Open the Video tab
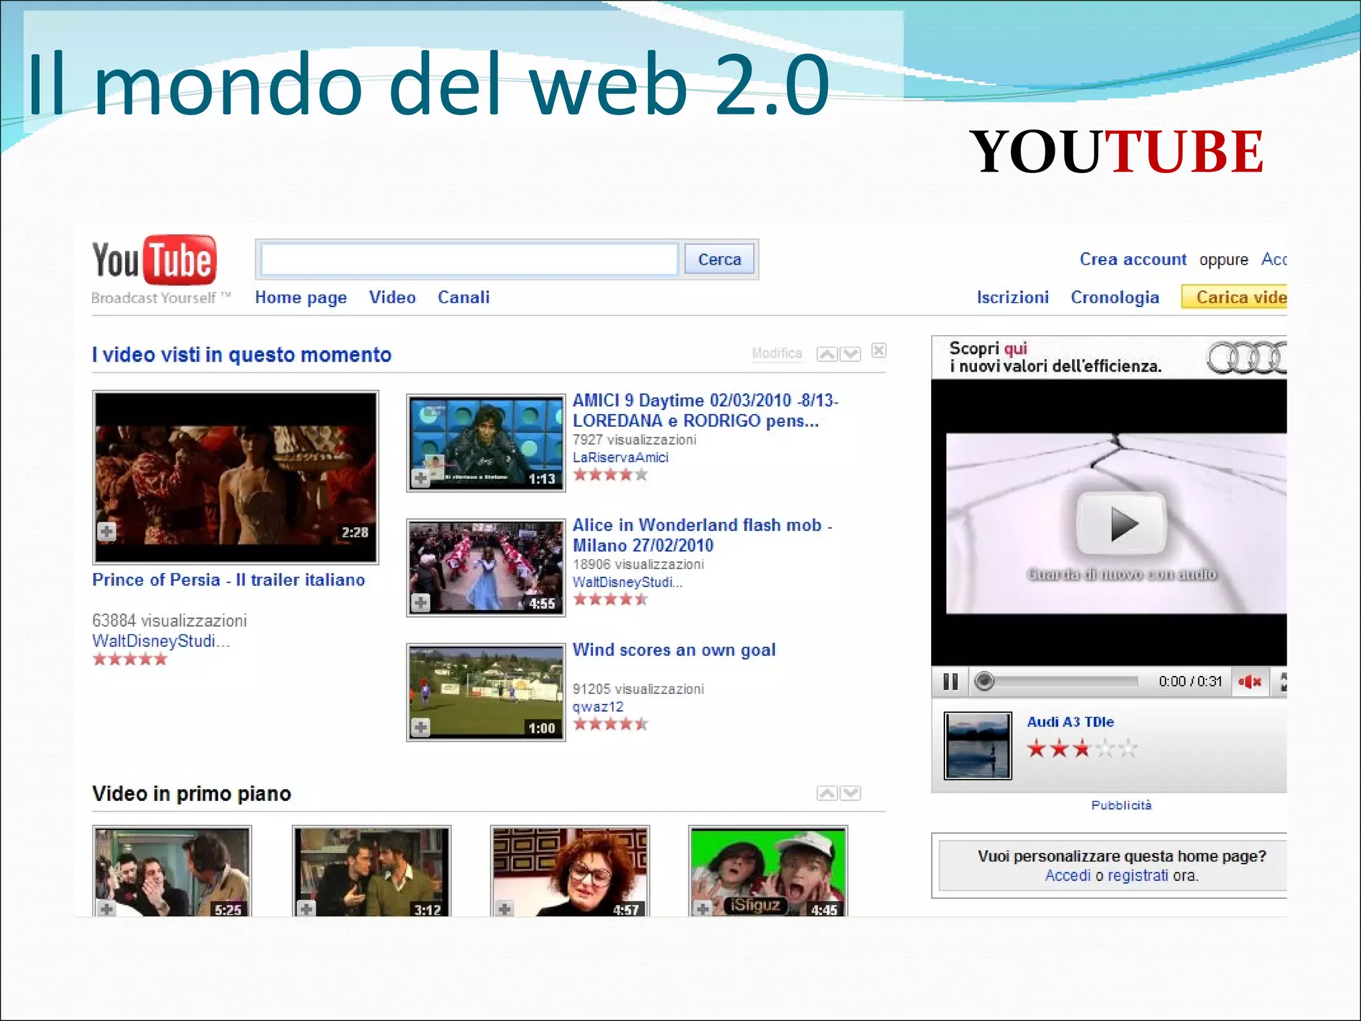 click(393, 297)
